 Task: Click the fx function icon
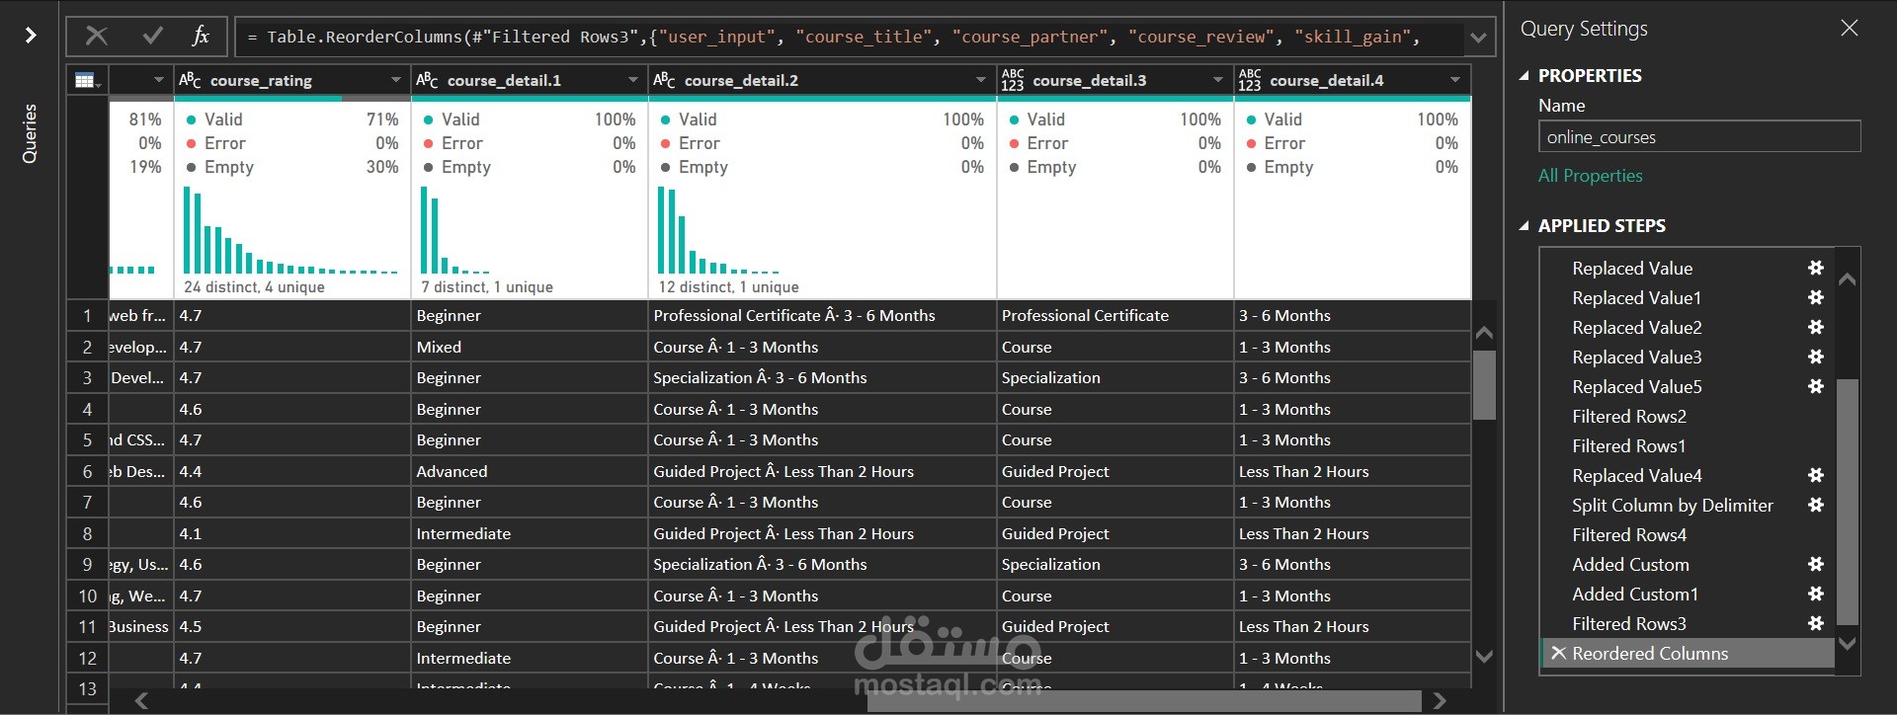[201, 37]
